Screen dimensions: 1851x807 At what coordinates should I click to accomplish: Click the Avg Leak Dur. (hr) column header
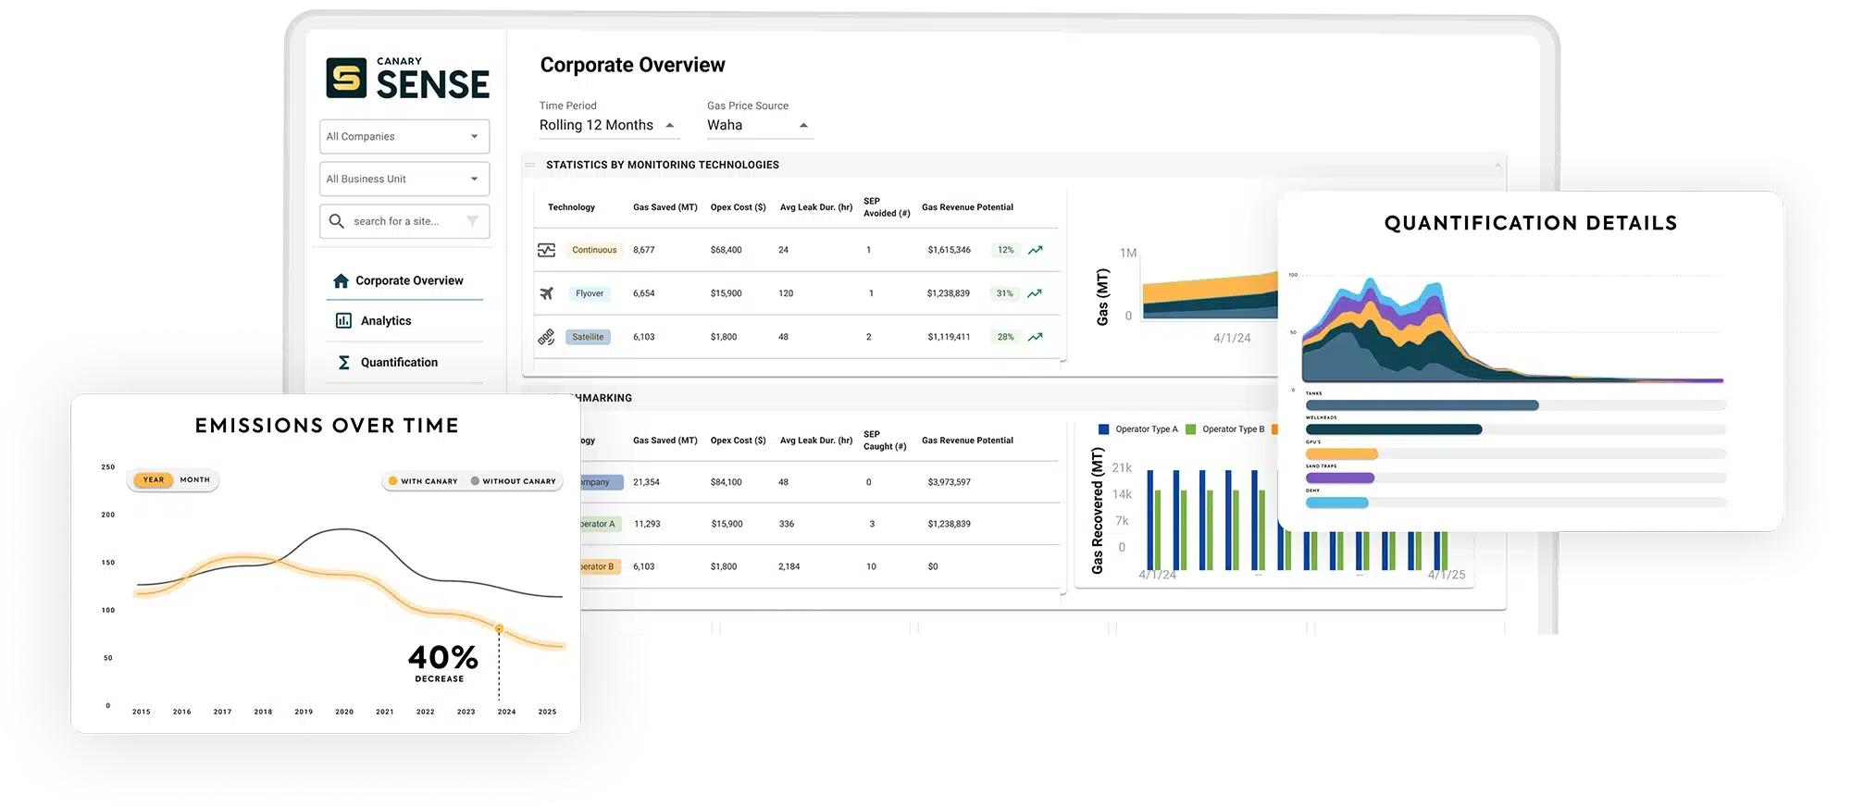[x=816, y=207]
